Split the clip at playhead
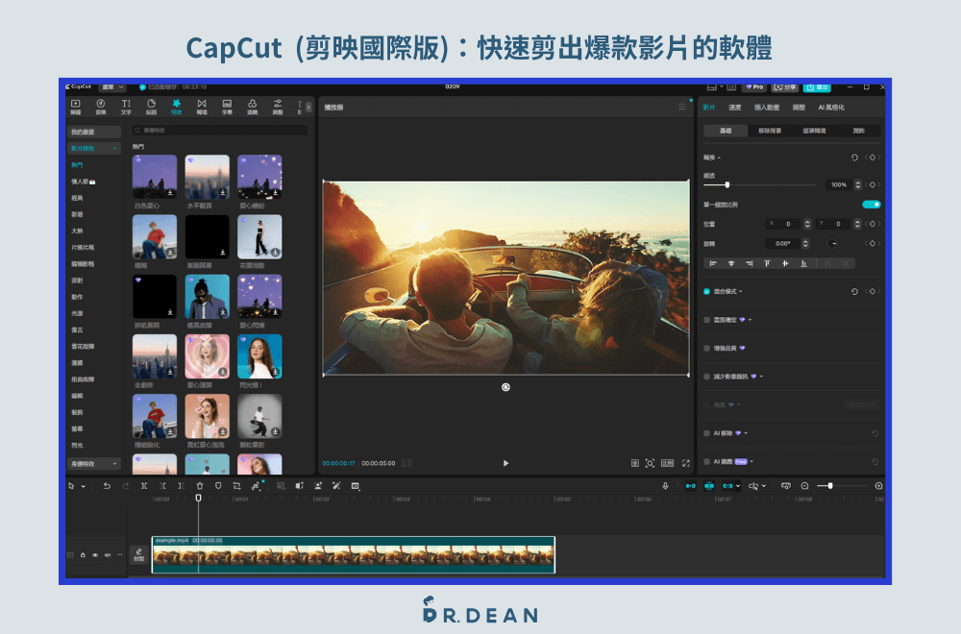The height and width of the screenshot is (634, 961). click(144, 486)
